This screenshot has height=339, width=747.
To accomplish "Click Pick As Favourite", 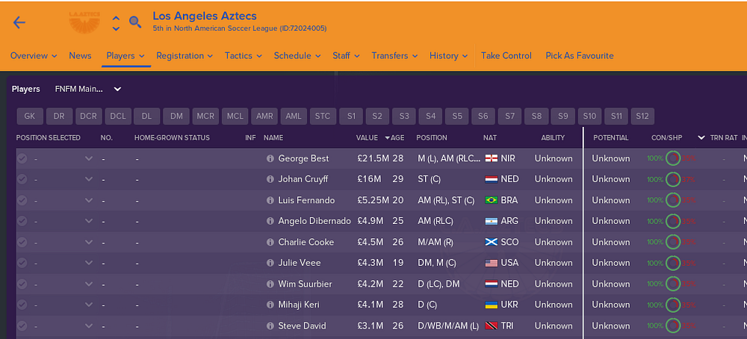I will (580, 55).
